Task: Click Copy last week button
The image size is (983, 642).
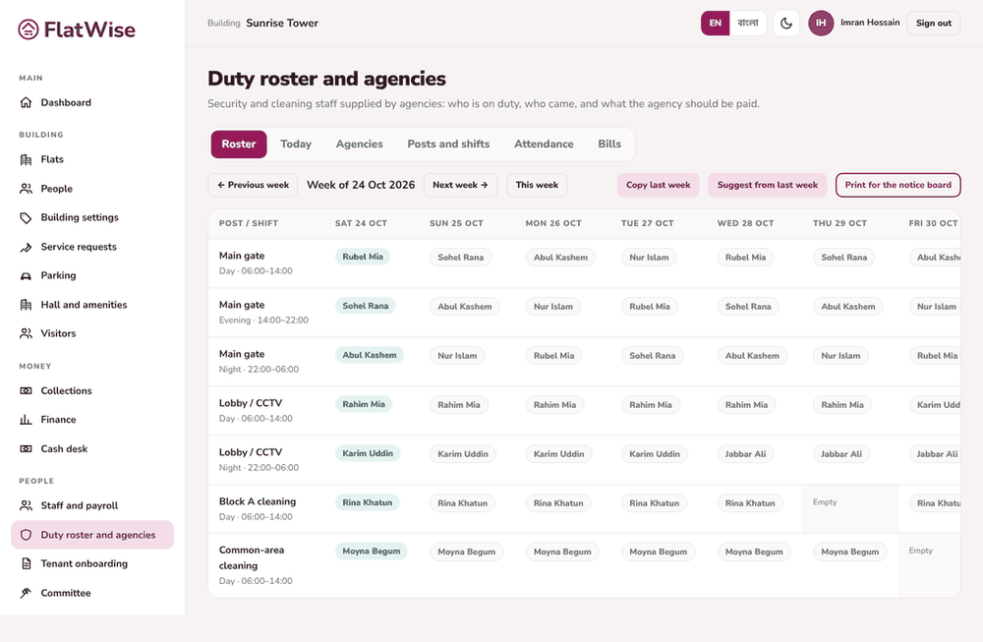Action: 659,185
